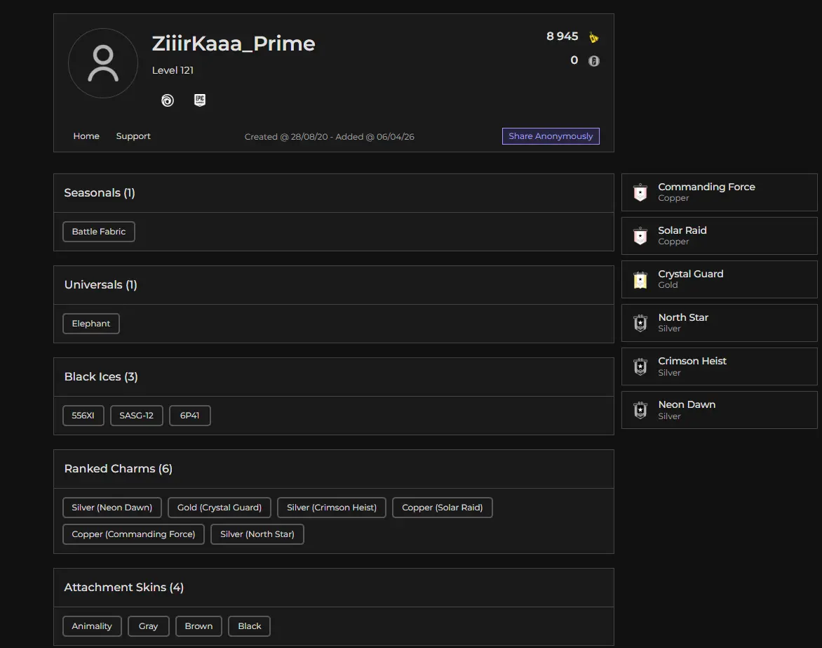
Task: Select the Battle Fabric seasonal tag
Action: (99, 232)
